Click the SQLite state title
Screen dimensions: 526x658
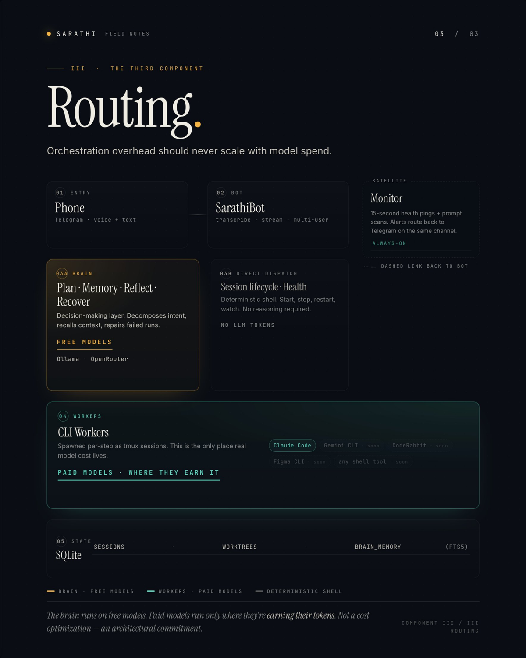point(68,555)
